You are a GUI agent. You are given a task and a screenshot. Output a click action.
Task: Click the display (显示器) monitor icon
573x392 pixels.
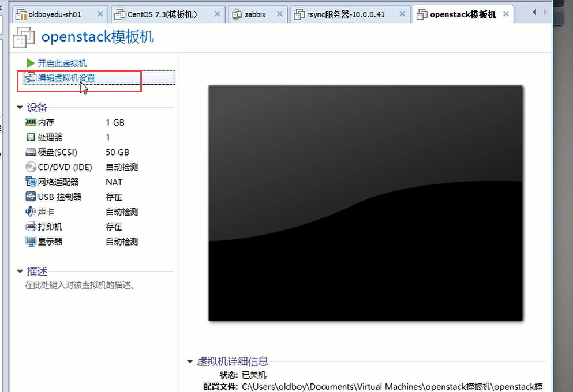tap(31, 242)
